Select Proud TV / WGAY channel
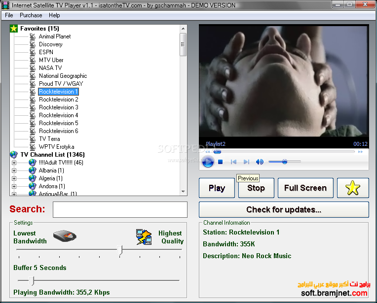This screenshot has height=303, width=377. (x=61, y=84)
